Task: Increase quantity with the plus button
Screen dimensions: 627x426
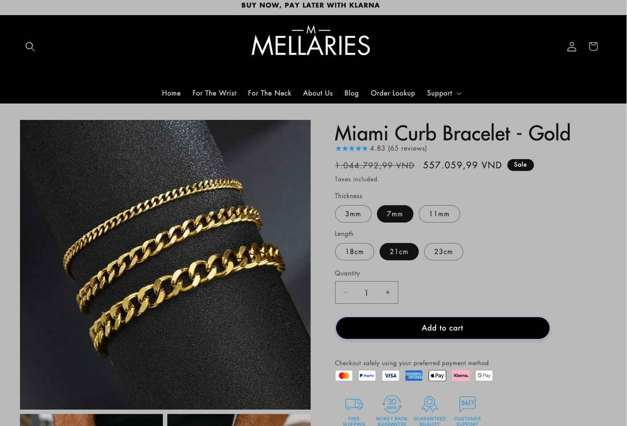Action: click(x=388, y=292)
